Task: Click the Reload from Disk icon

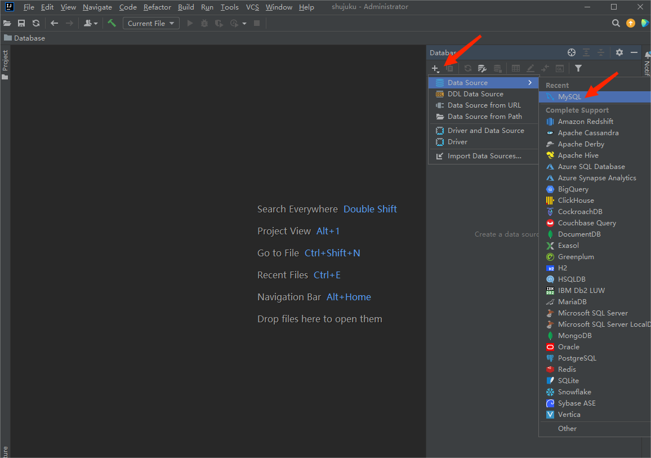Action: coord(36,23)
